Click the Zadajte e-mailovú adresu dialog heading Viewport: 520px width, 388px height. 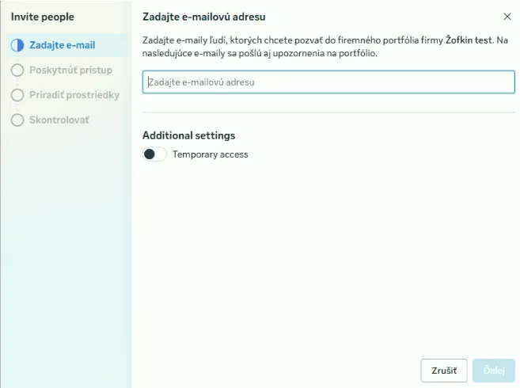[x=203, y=17]
